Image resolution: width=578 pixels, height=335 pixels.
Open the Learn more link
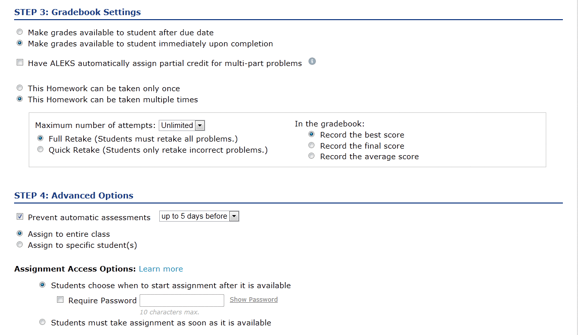click(x=161, y=269)
